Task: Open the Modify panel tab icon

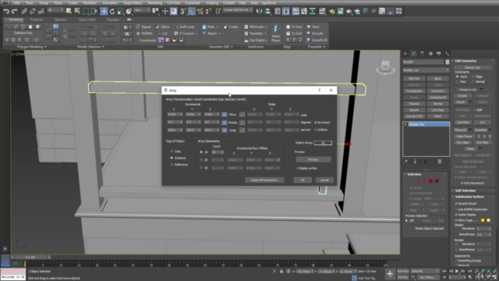Action: click(414, 54)
